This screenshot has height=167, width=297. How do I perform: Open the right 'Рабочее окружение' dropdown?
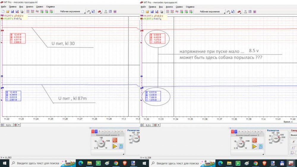[x=211, y=12]
